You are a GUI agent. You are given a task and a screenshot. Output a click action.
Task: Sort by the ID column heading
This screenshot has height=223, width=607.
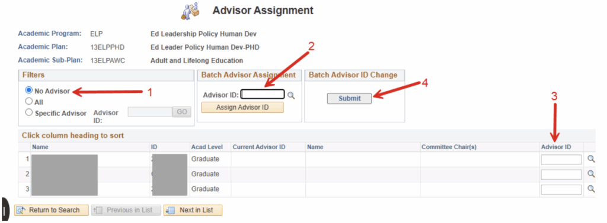[x=155, y=147]
